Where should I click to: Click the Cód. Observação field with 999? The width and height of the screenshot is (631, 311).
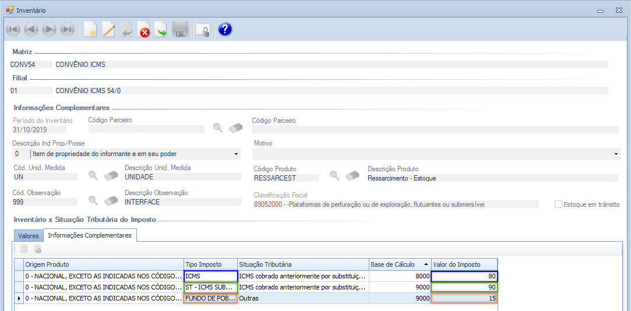pyautogui.click(x=44, y=202)
